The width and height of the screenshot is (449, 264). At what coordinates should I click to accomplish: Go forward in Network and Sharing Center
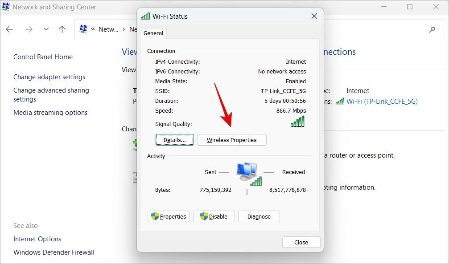click(29, 29)
